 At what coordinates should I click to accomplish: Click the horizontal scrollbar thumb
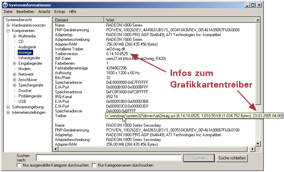coord(153,149)
